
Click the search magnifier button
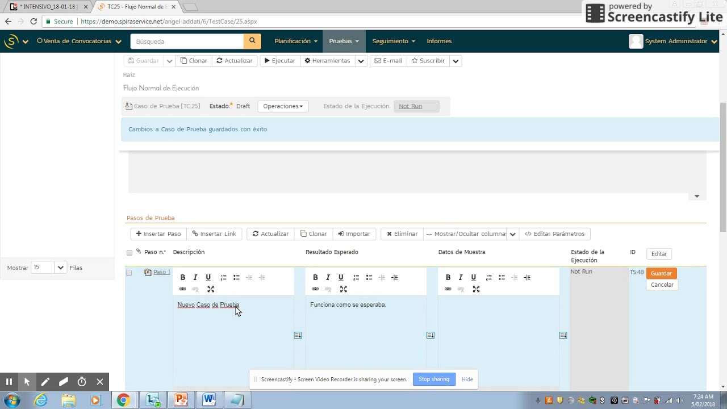click(x=252, y=41)
